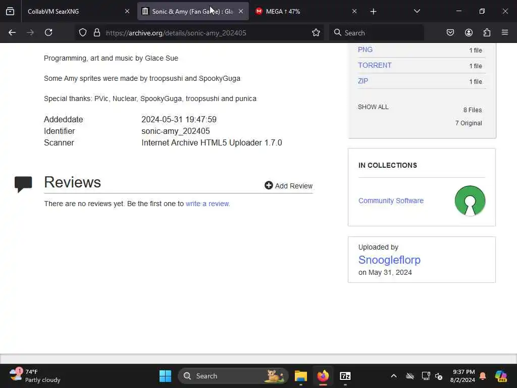Select the Sonic & Amy (Fan Game) tab

pyautogui.click(x=193, y=11)
